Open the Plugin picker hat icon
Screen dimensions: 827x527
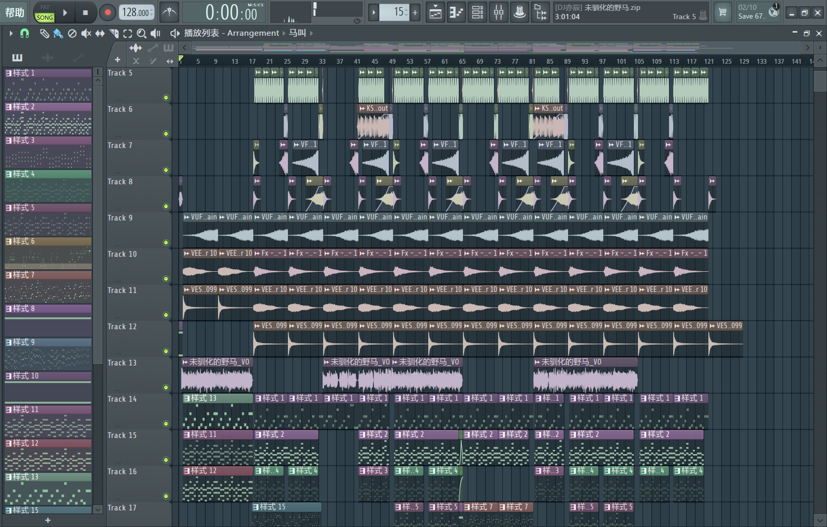pyautogui.click(x=519, y=12)
